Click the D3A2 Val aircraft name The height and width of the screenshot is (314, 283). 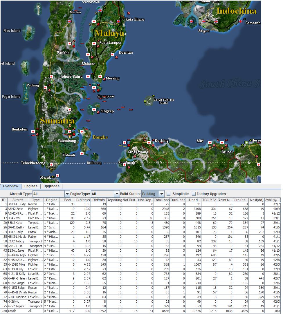click(14, 218)
